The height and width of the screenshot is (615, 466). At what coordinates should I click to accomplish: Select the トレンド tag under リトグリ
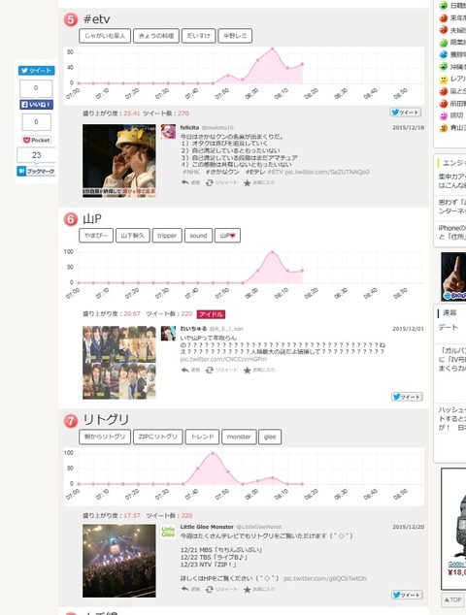pos(203,437)
